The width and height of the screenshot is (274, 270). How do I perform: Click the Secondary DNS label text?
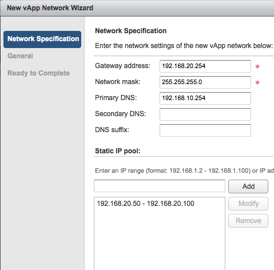120,114
